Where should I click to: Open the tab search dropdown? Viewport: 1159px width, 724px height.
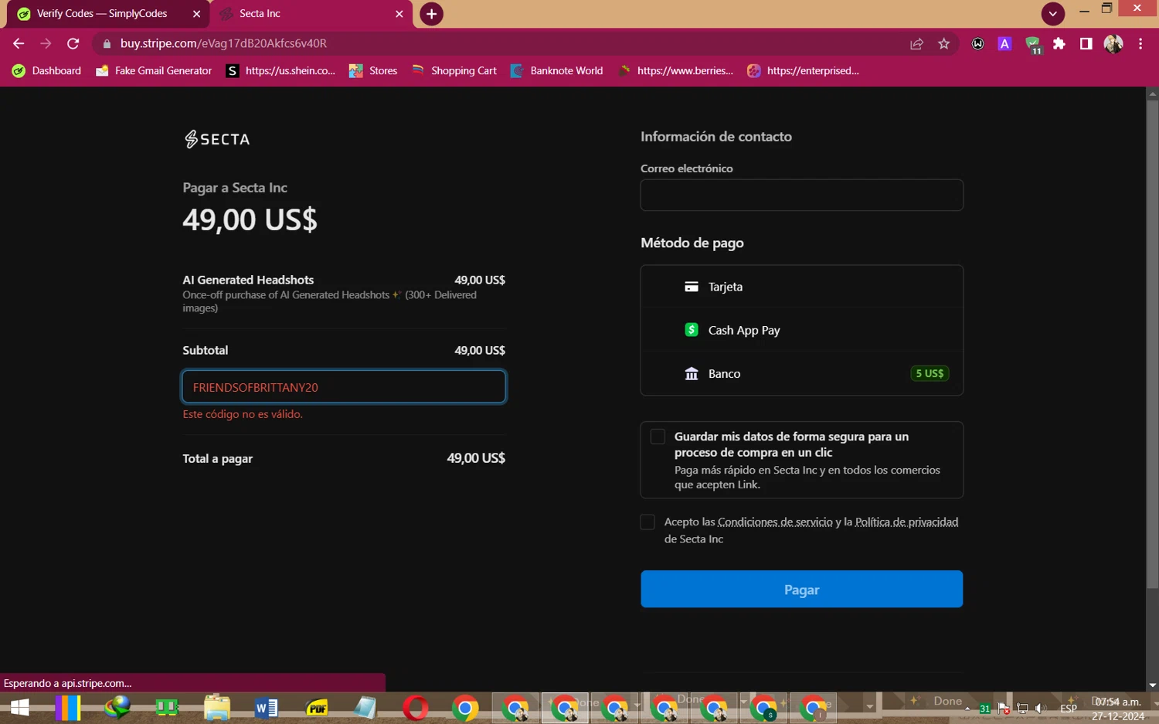coord(1052,13)
